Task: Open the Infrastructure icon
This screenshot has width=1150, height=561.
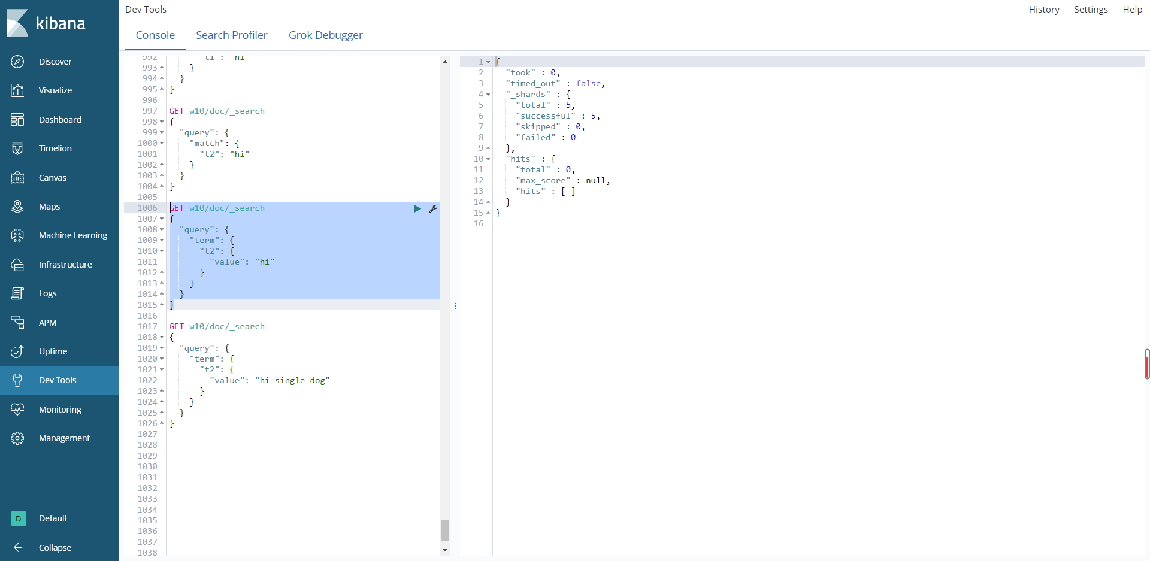Action: pos(17,265)
